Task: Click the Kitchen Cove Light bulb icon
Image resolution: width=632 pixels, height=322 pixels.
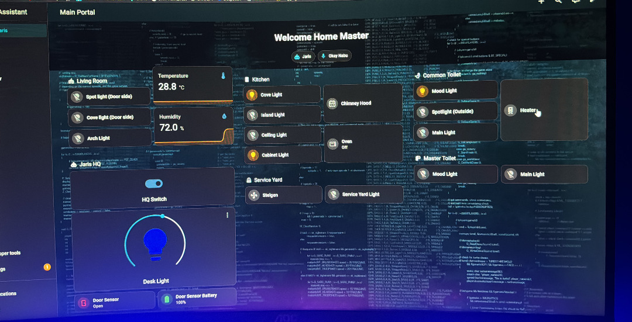Action: (252, 95)
